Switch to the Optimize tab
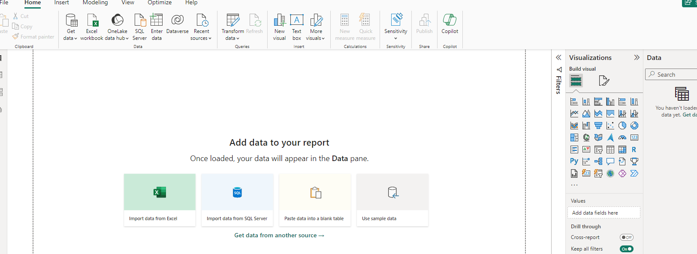 160,3
